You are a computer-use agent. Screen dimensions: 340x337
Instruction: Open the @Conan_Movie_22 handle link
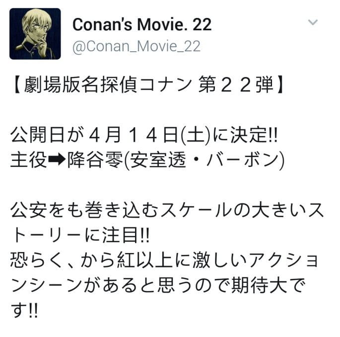point(136,46)
